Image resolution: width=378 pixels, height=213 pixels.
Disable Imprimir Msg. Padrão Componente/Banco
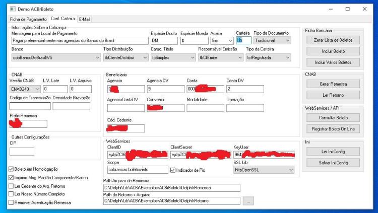(x=11, y=178)
